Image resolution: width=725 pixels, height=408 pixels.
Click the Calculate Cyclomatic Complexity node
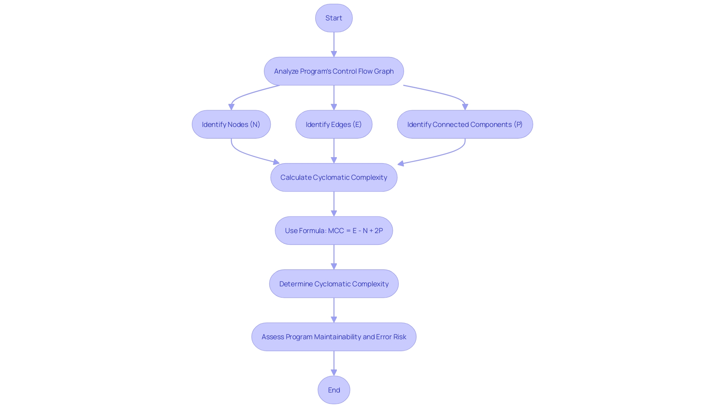coord(334,177)
